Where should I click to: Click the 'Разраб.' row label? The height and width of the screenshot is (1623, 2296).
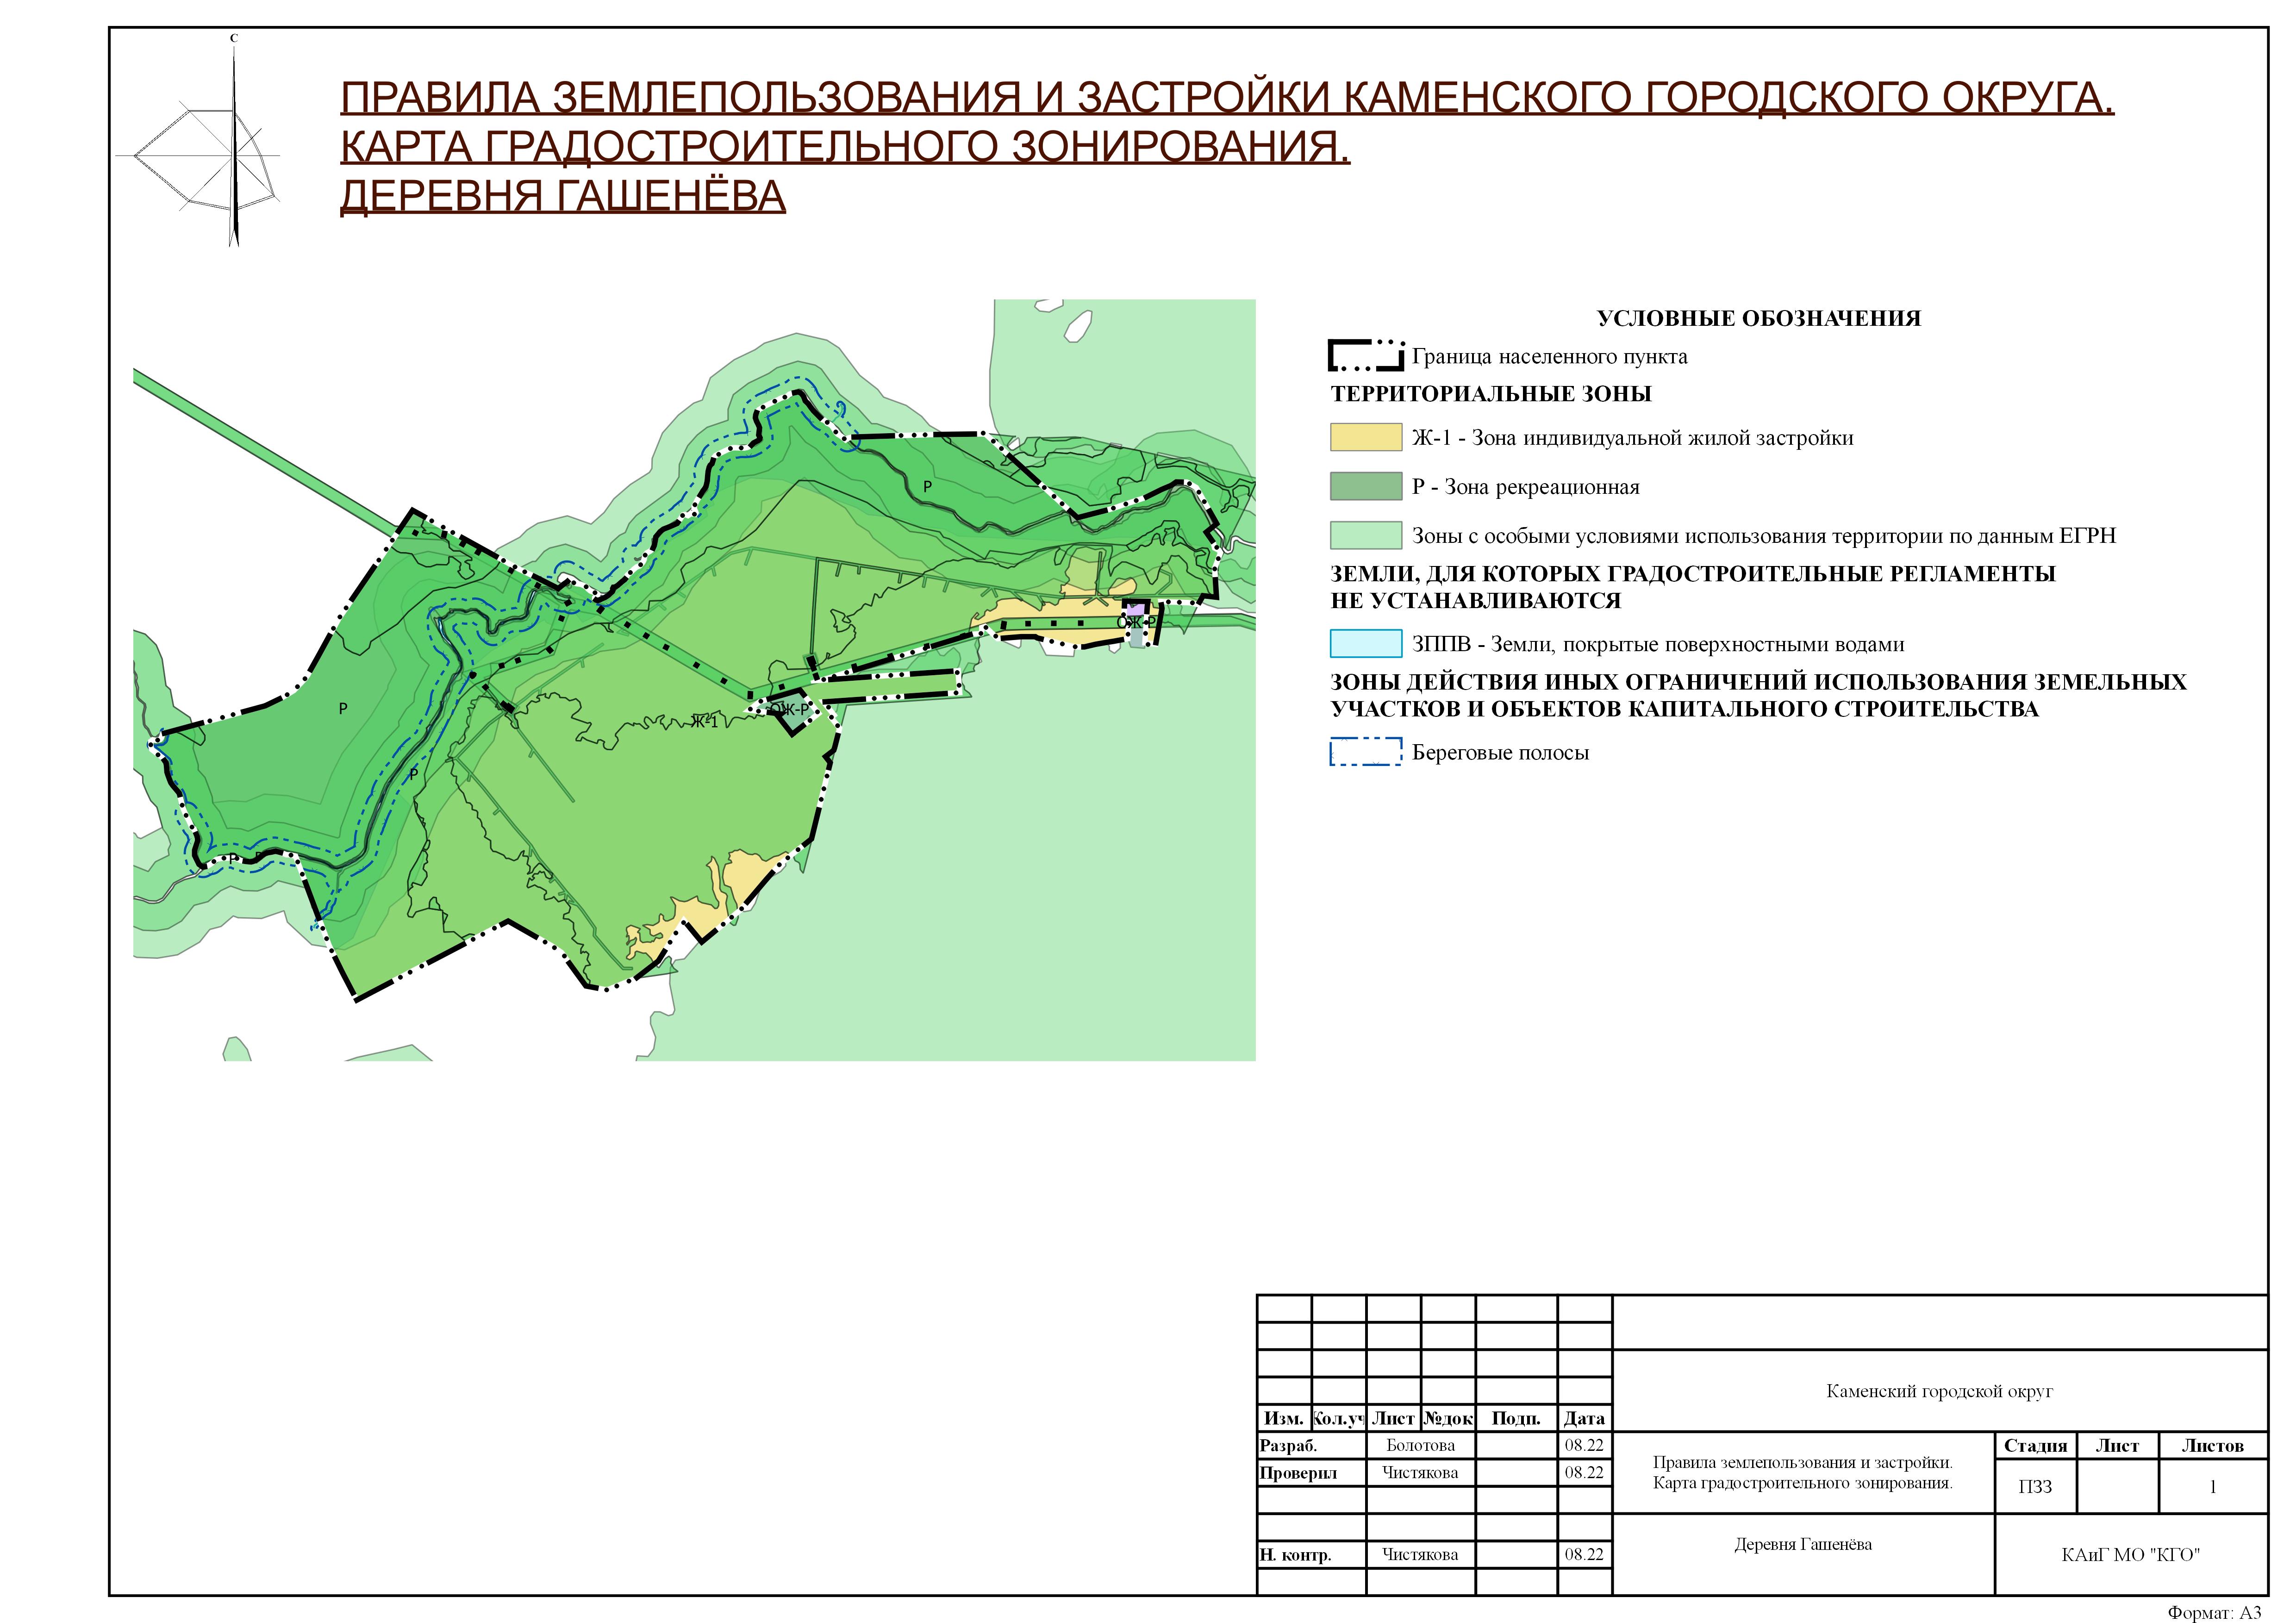tap(1288, 1446)
